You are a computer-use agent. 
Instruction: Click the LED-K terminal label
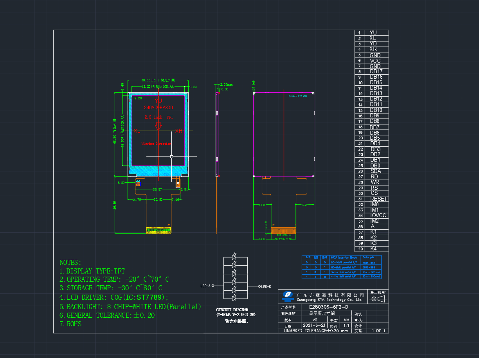coord(266,287)
